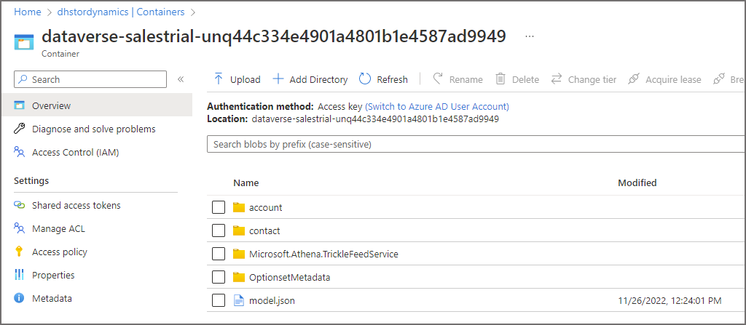
Task: Tick the checkbox for contact folder
Action: [219, 231]
